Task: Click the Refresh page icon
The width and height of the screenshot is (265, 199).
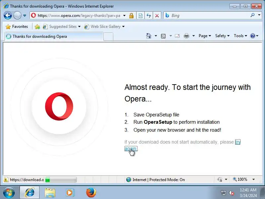Action: pyautogui.click(x=149, y=16)
